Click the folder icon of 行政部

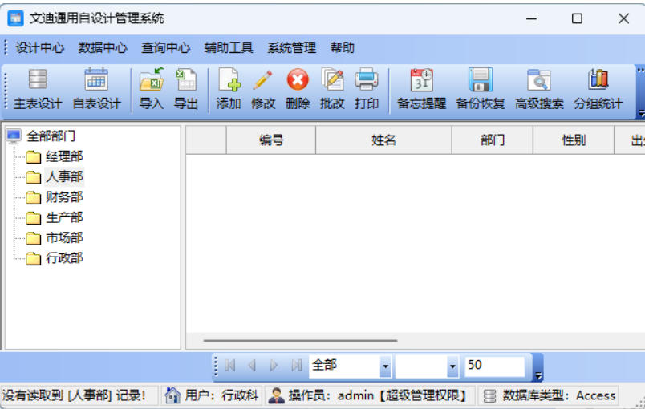(34, 258)
